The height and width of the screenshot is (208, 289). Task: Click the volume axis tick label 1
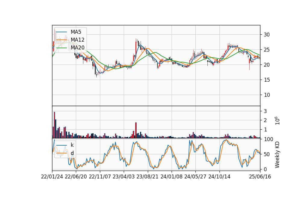click(x=266, y=130)
